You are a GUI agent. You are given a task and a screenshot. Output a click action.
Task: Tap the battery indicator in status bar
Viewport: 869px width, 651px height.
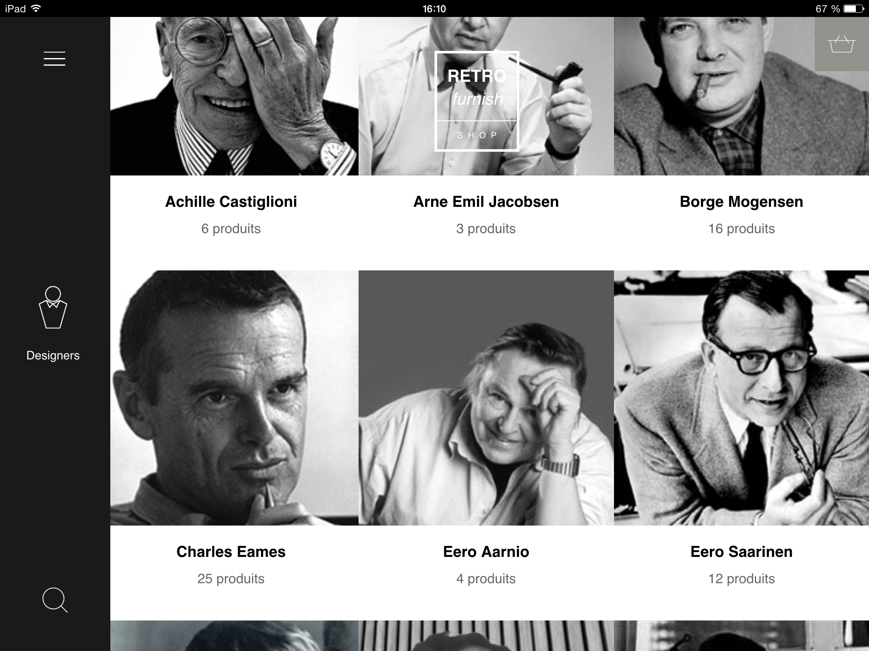853,8
